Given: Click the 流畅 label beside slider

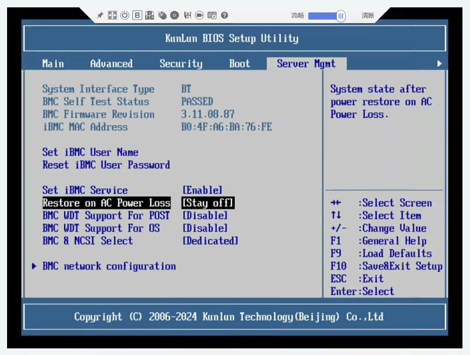Looking at the screenshot, I should click(x=297, y=15).
